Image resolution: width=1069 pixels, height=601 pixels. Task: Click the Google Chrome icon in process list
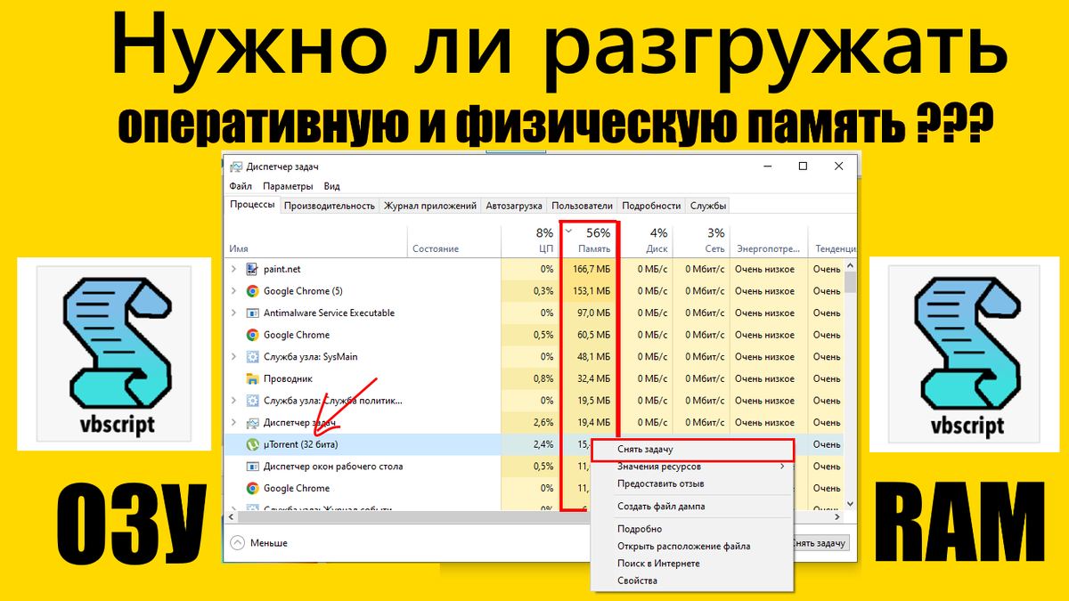click(252, 334)
